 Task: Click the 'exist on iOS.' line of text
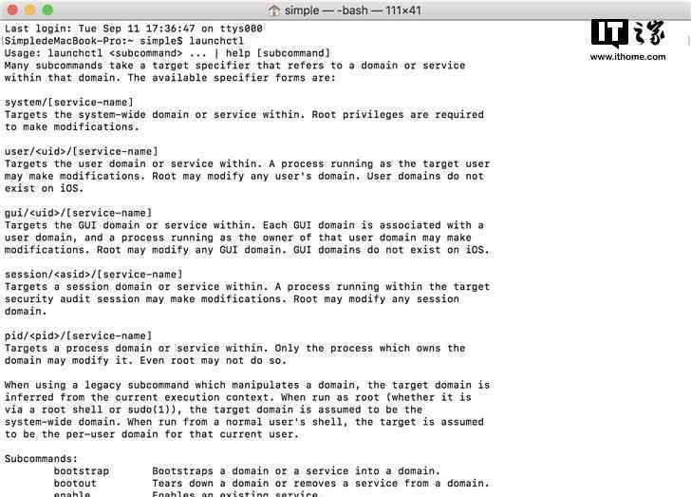[x=44, y=188]
